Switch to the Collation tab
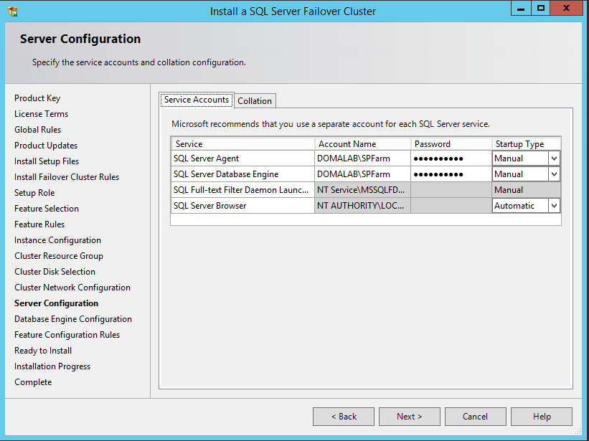Viewport: 589px width, 441px height. pos(255,101)
